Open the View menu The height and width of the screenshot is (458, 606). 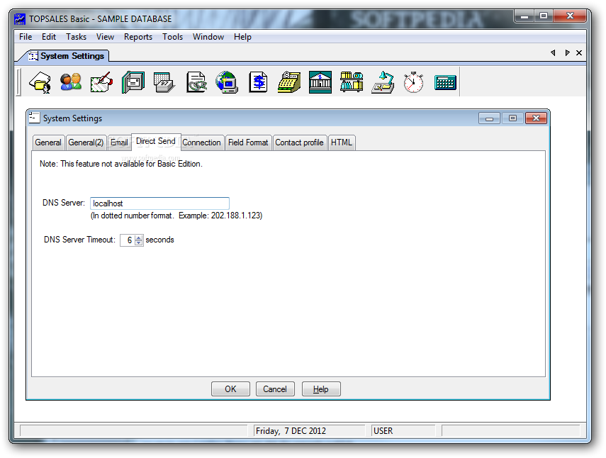[x=105, y=37]
